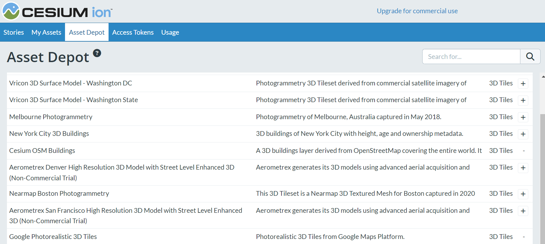
Task: Add Aerometrex Denver model with plus icon
Action: point(523,168)
